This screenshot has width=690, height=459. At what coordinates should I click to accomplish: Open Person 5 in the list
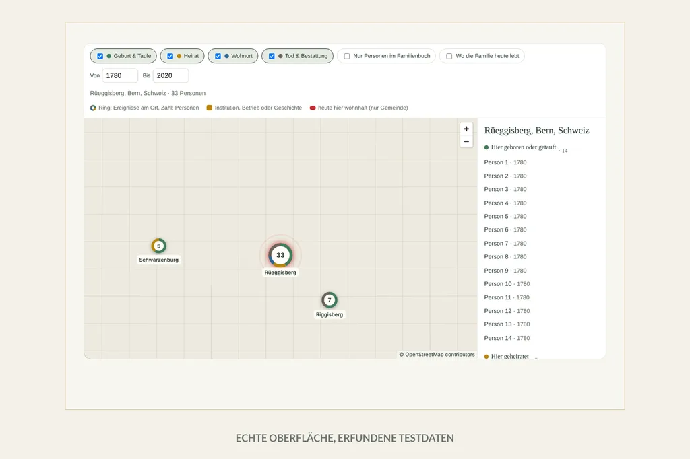tap(505, 216)
